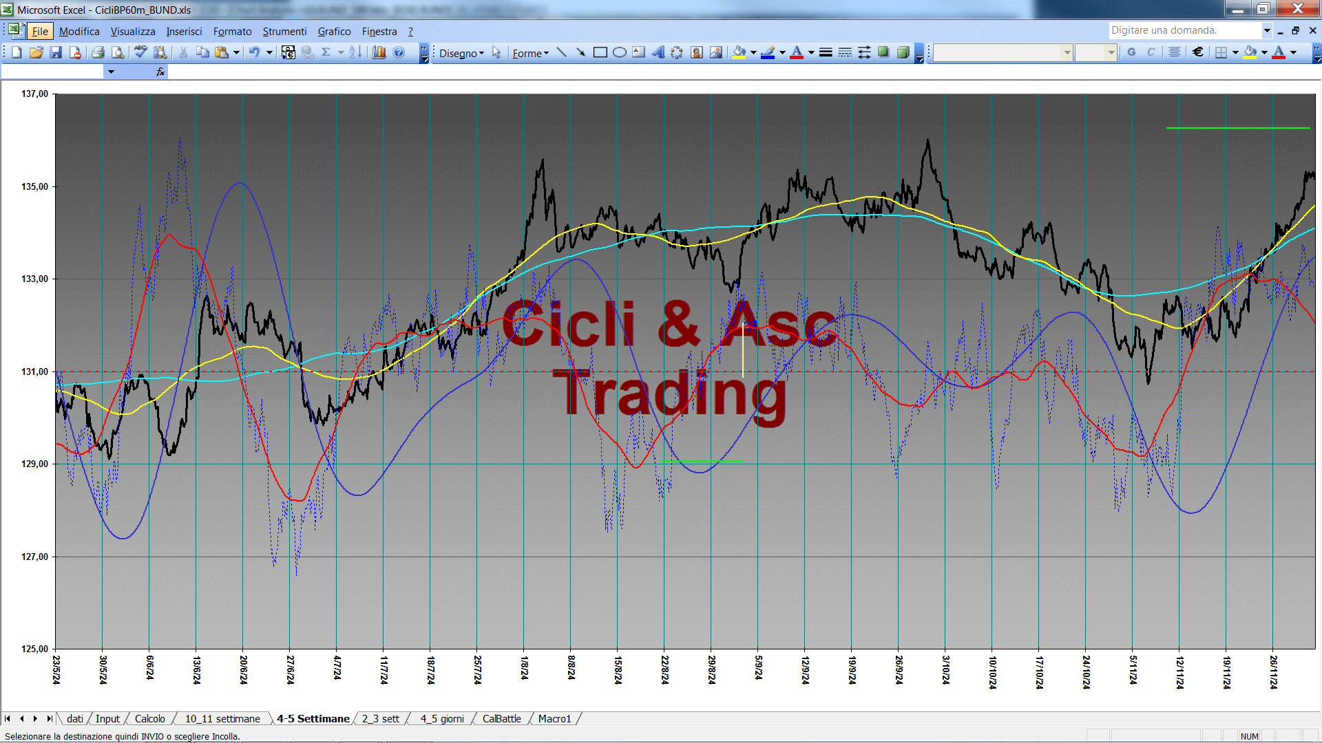The height and width of the screenshot is (743, 1322).
Task: Open Excel Help question mark icon
Action: click(399, 53)
